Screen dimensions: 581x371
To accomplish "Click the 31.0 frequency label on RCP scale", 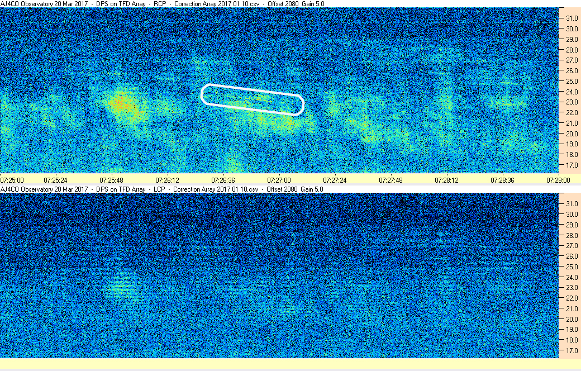I will click(x=572, y=18).
